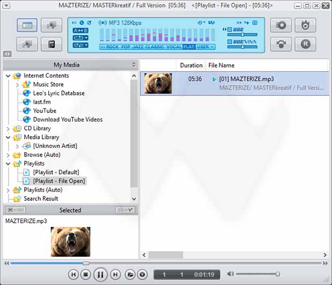Expand the Music Store tree node
The width and height of the screenshot is (332, 285).
(17, 85)
